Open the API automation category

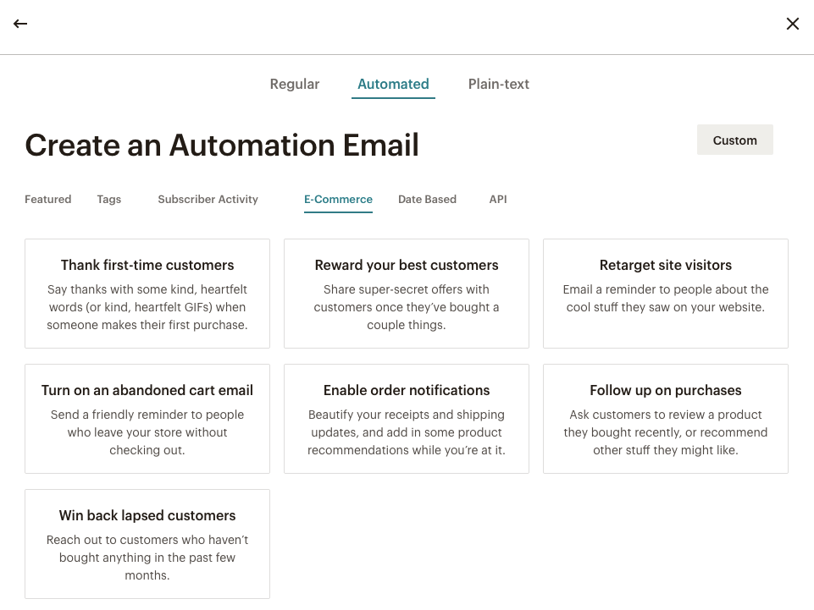[x=498, y=200]
